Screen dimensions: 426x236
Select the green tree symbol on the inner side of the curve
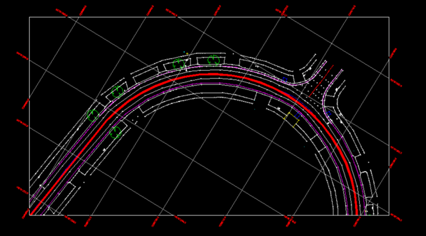click(116, 132)
